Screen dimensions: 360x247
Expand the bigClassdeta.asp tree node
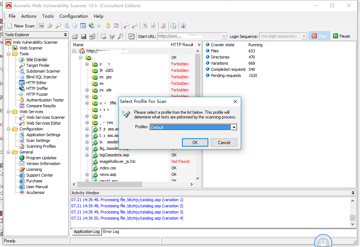pos(87,155)
